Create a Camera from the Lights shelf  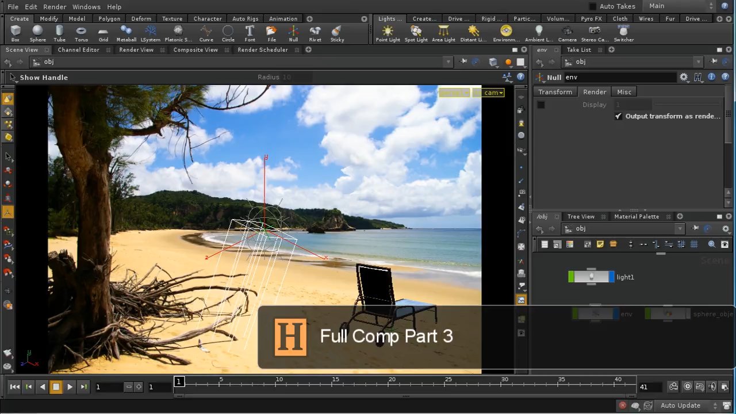tap(567, 33)
